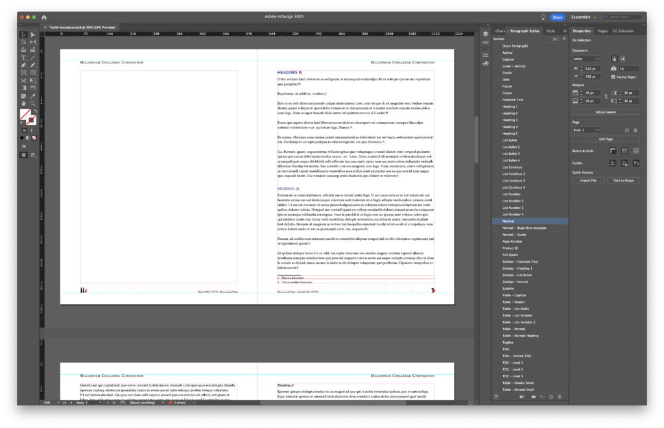This screenshot has height=428, width=664.
Task: Toggle Smart Guides button
Action: click(x=636, y=163)
